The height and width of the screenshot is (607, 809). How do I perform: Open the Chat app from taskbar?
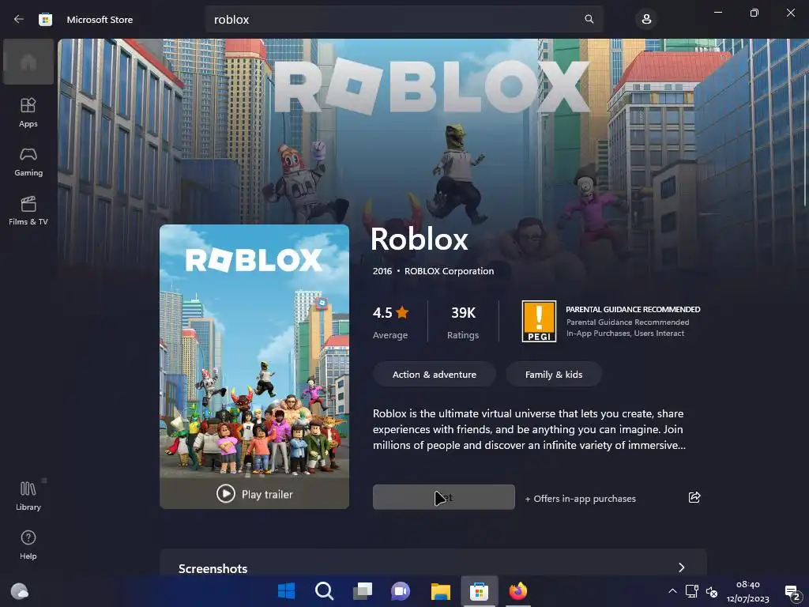(x=401, y=591)
